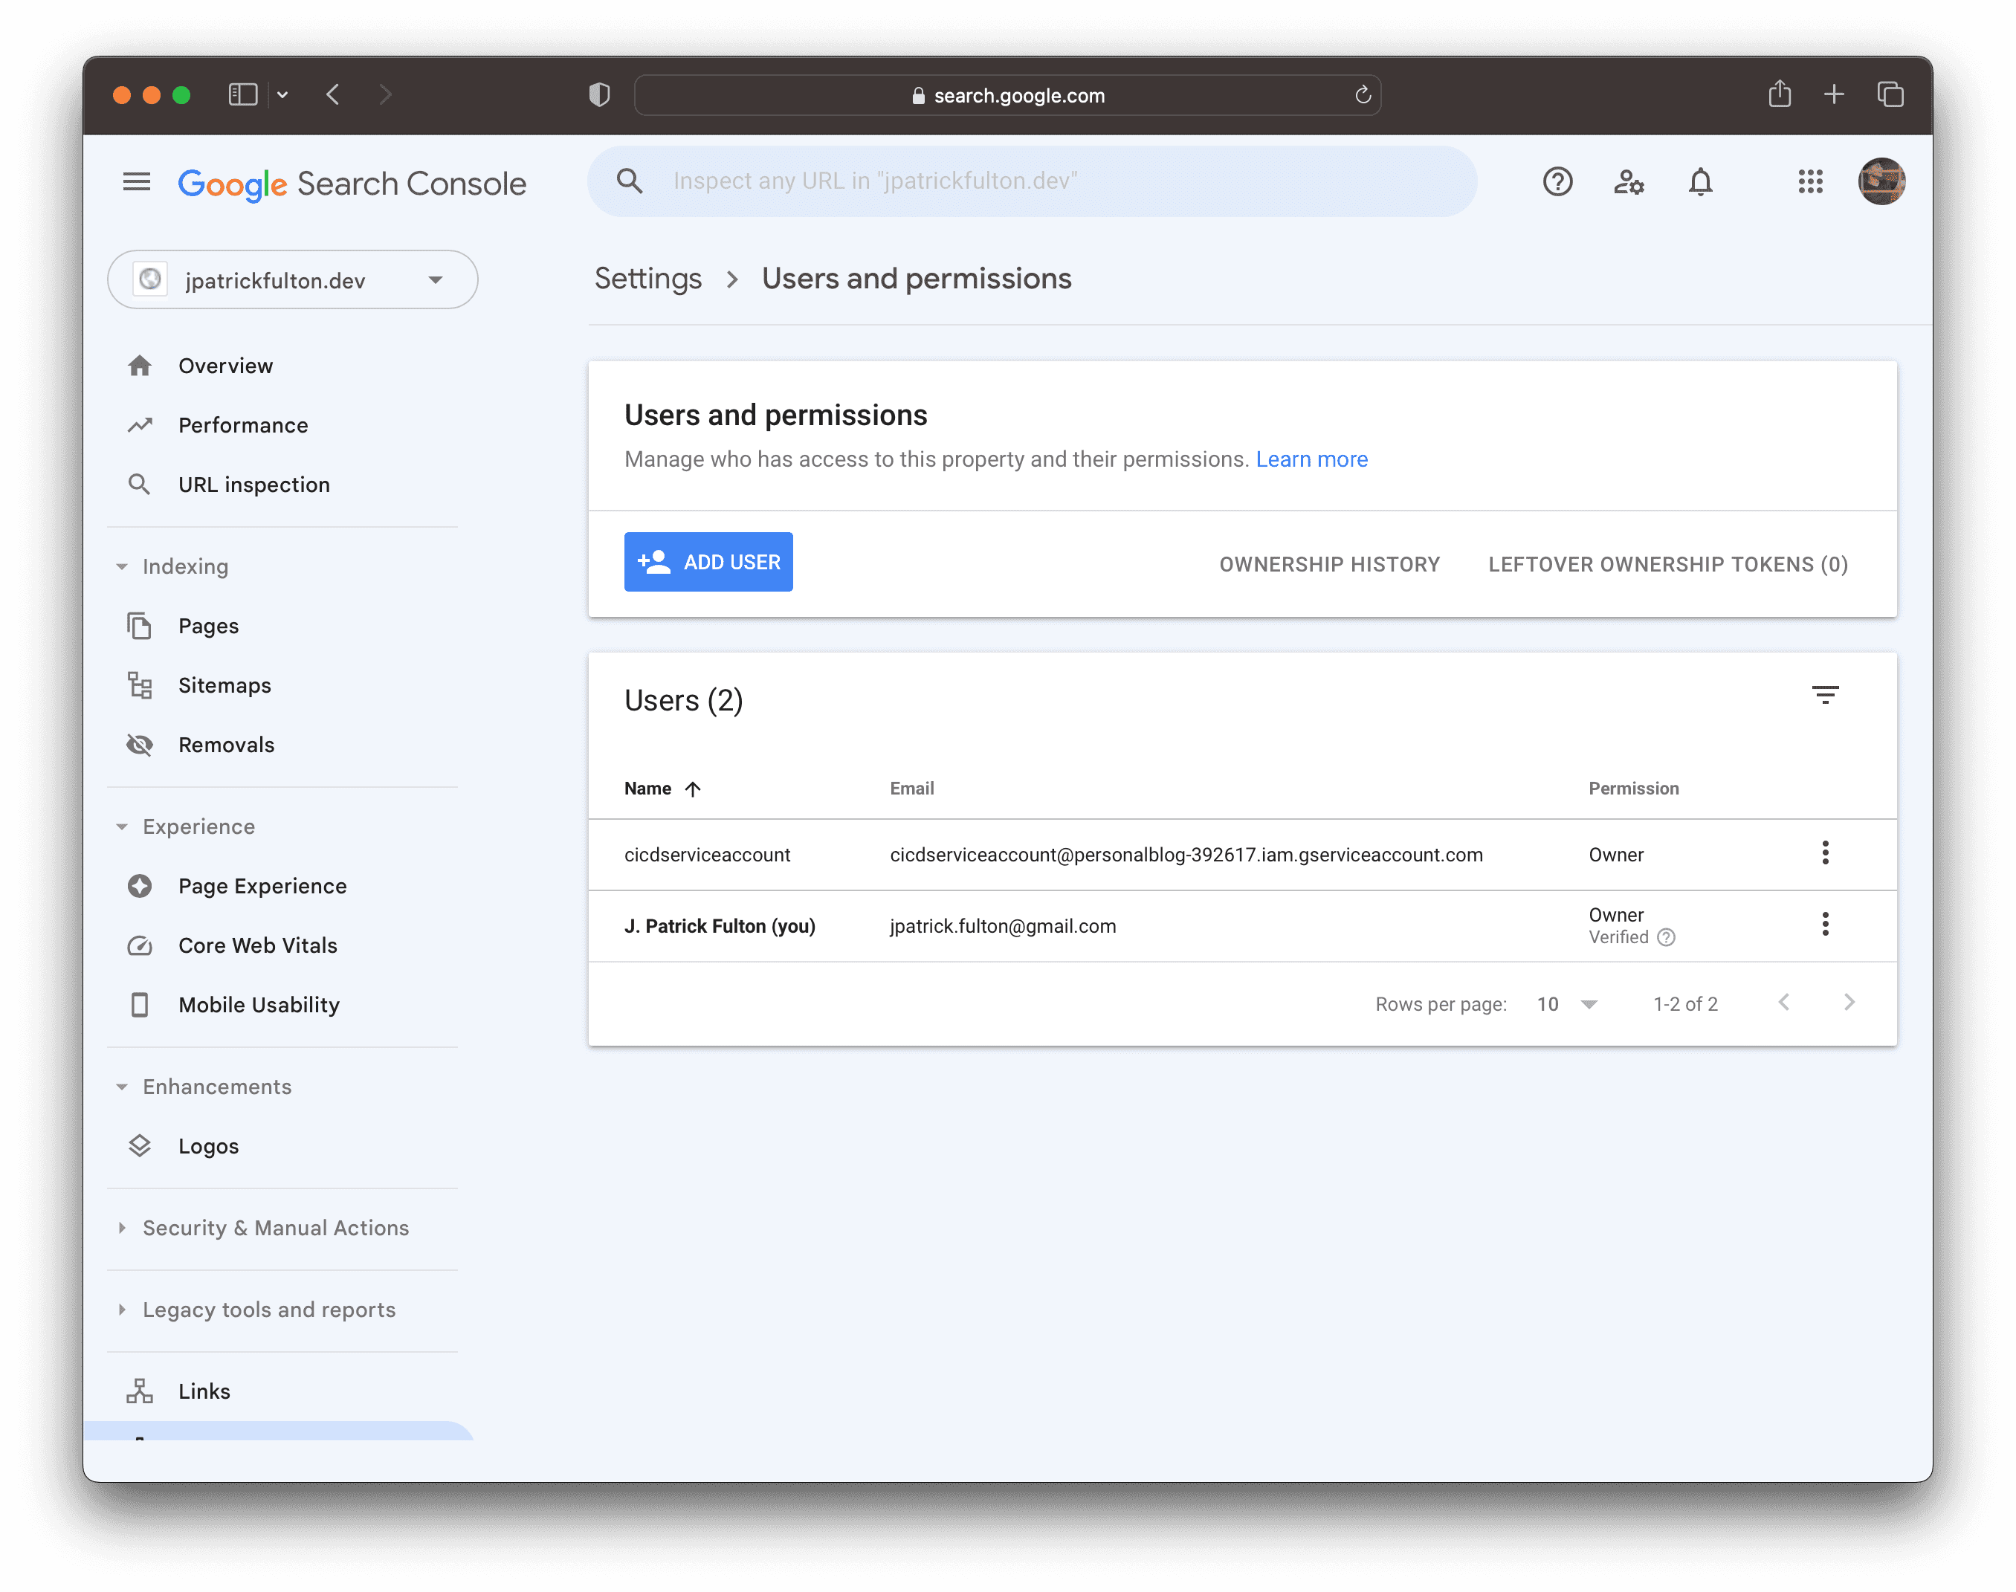
Task: Click the Email column header
Action: pyautogui.click(x=911, y=789)
